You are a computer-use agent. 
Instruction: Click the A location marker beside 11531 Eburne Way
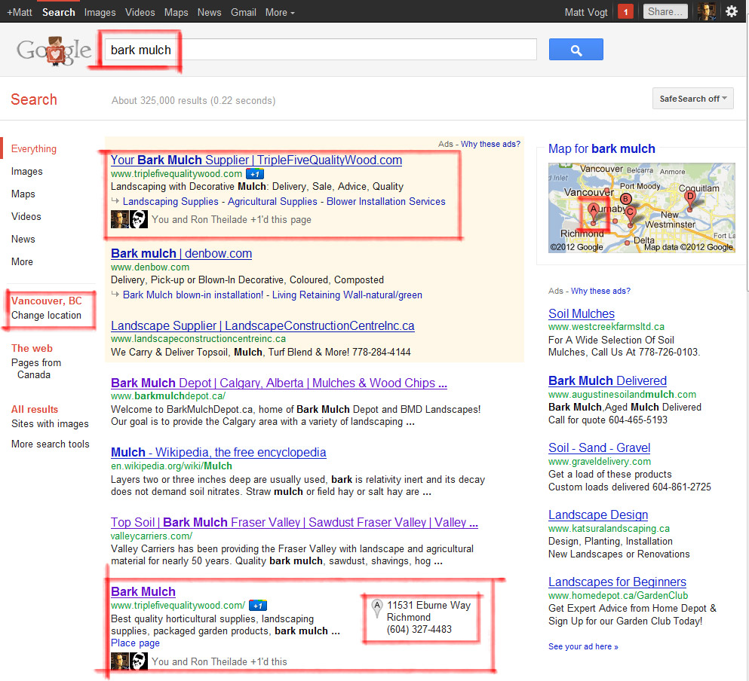click(377, 609)
